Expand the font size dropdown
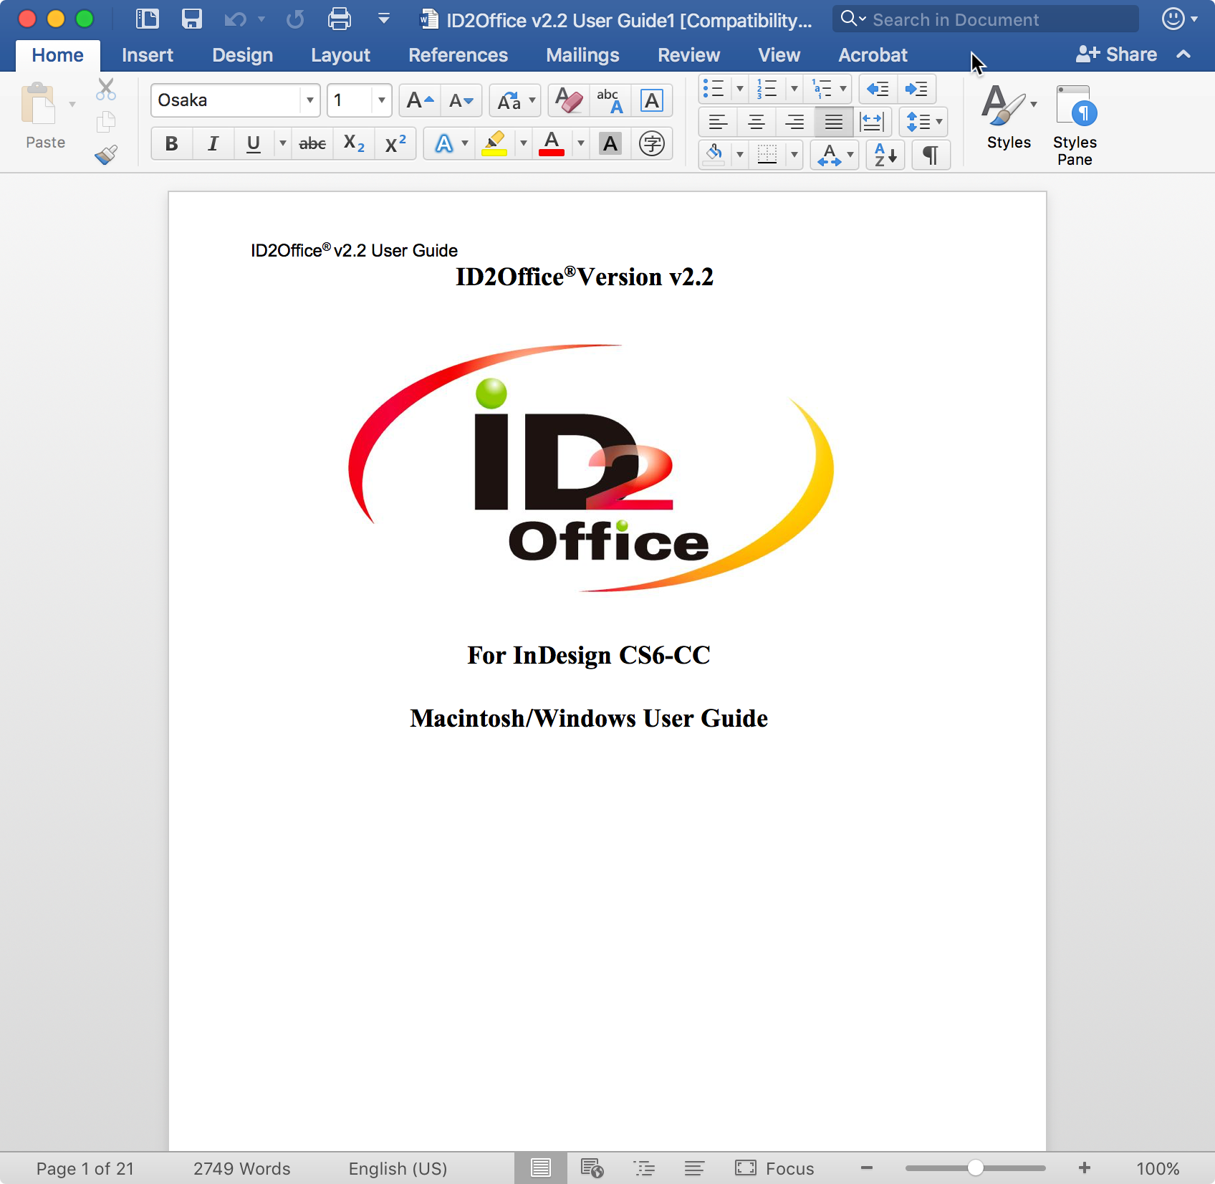Screen dimensions: 1215x1184 pyautogui.click(x=382, y=100)
